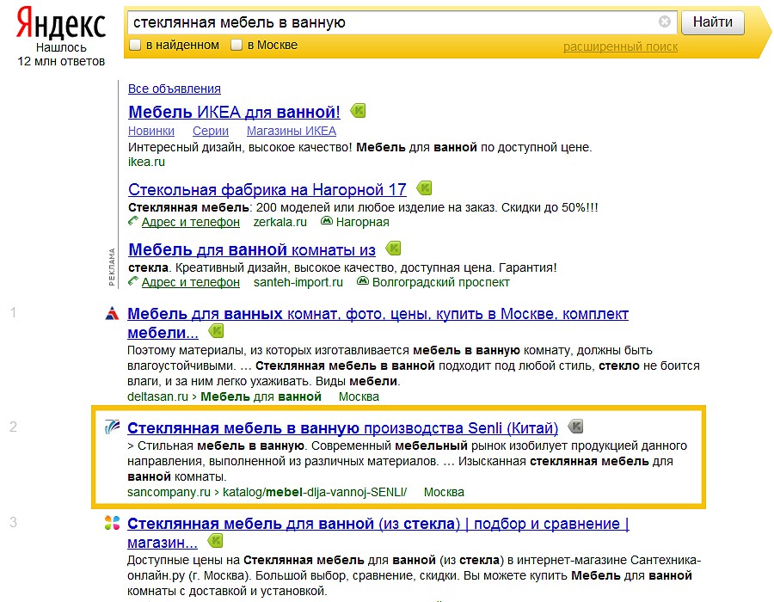Click the Яндекс logo

[61, 23]
